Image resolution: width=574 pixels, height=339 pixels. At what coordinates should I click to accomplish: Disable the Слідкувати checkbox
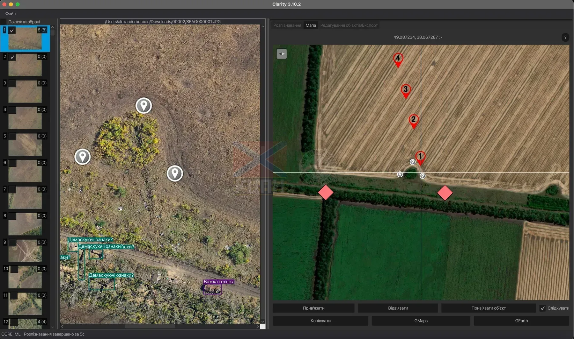tap(542, 308)
